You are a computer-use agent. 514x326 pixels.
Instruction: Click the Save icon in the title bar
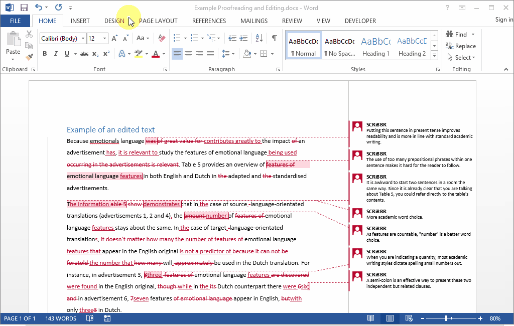[24, 8]
